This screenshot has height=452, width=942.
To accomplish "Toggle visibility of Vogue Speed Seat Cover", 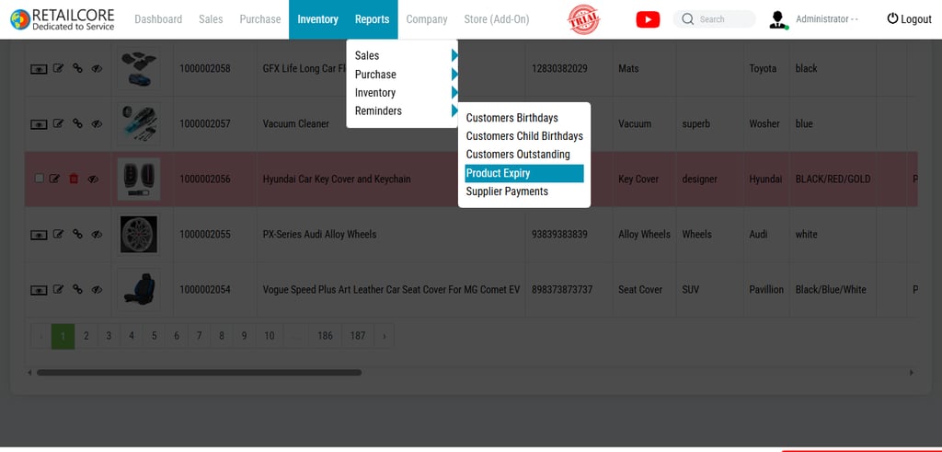I will click(x=97, y=290).
